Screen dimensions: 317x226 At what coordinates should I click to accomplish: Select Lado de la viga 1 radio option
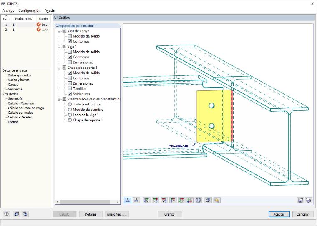coord(70,115)
